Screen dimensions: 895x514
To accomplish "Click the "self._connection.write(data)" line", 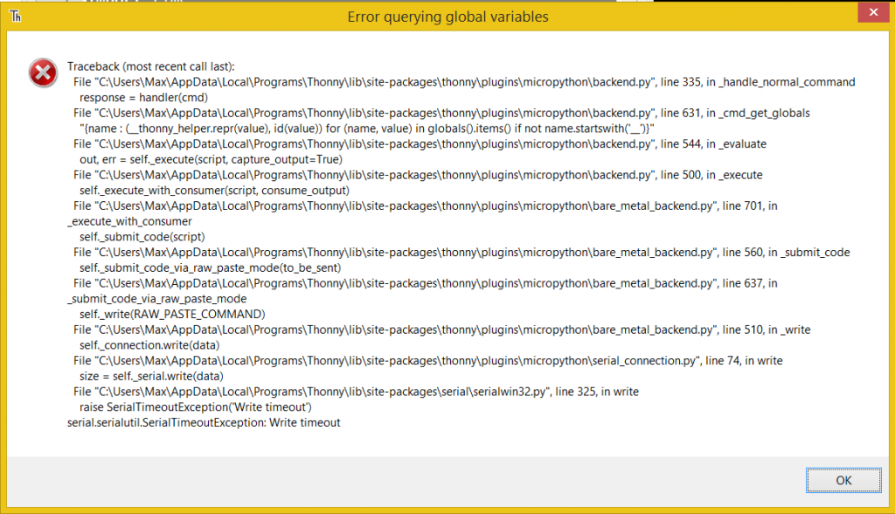I will click(x=149, y=344).
